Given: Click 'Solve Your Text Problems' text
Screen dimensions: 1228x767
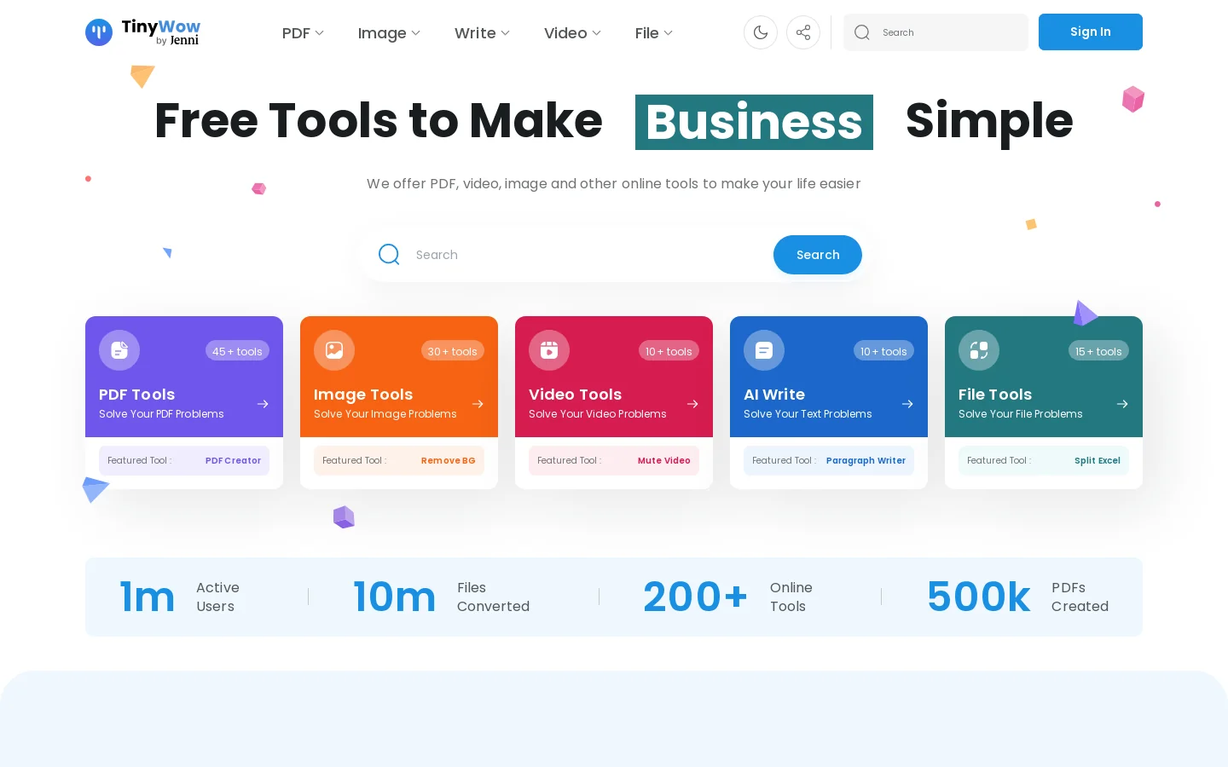Looking at the screenshot, I should (808, 414).
